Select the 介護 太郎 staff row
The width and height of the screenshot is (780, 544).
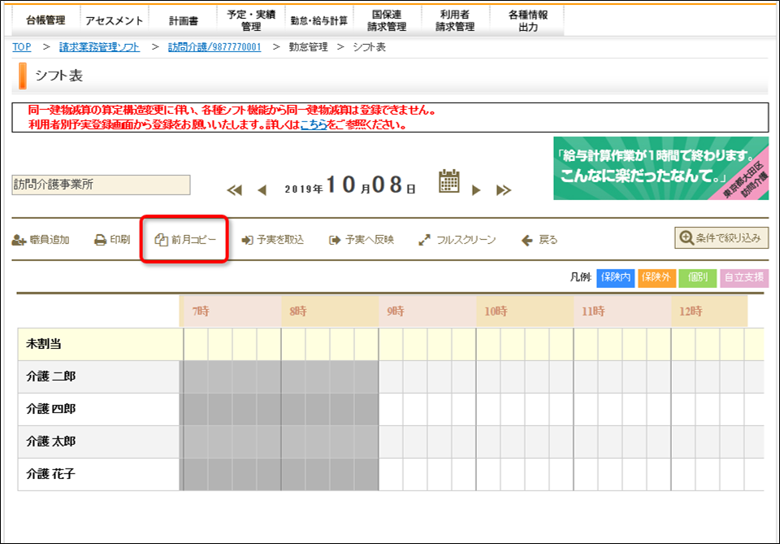click(99, 442)
